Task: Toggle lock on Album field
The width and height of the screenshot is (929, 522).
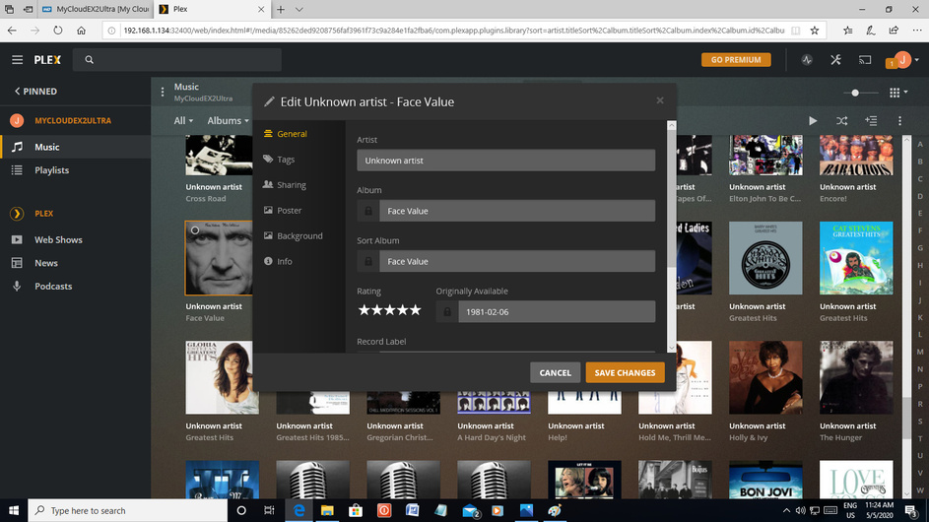Action: (367, 211)
